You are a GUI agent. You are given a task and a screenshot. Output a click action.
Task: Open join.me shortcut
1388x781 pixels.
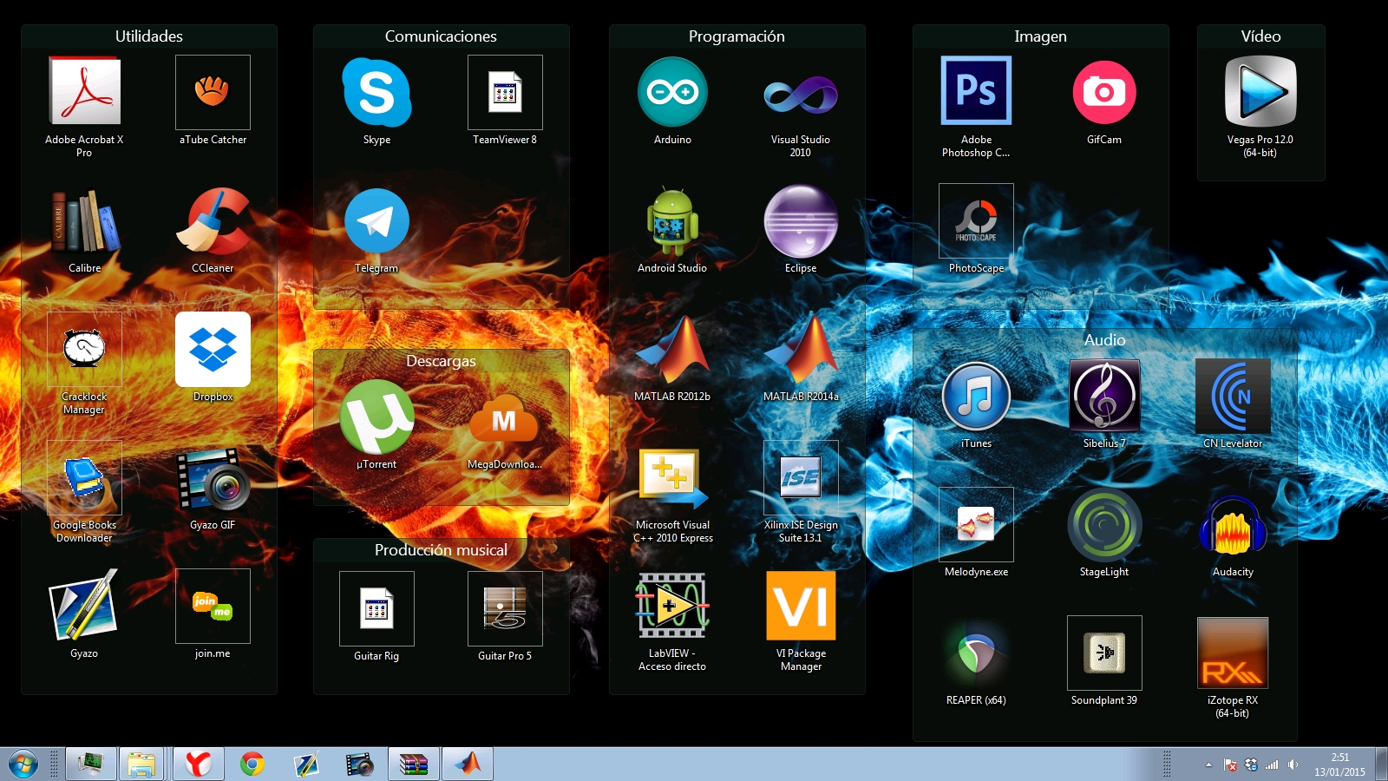tap(213, 606)
